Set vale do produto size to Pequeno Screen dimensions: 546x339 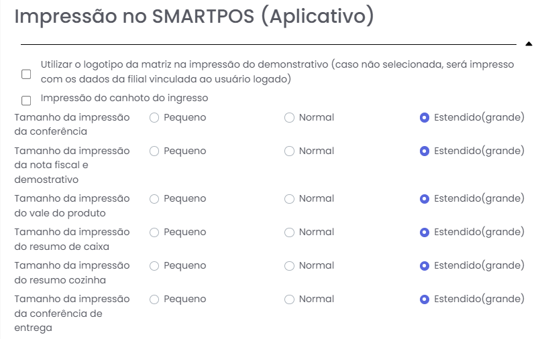pyautogui.click(x=154, y=199)
